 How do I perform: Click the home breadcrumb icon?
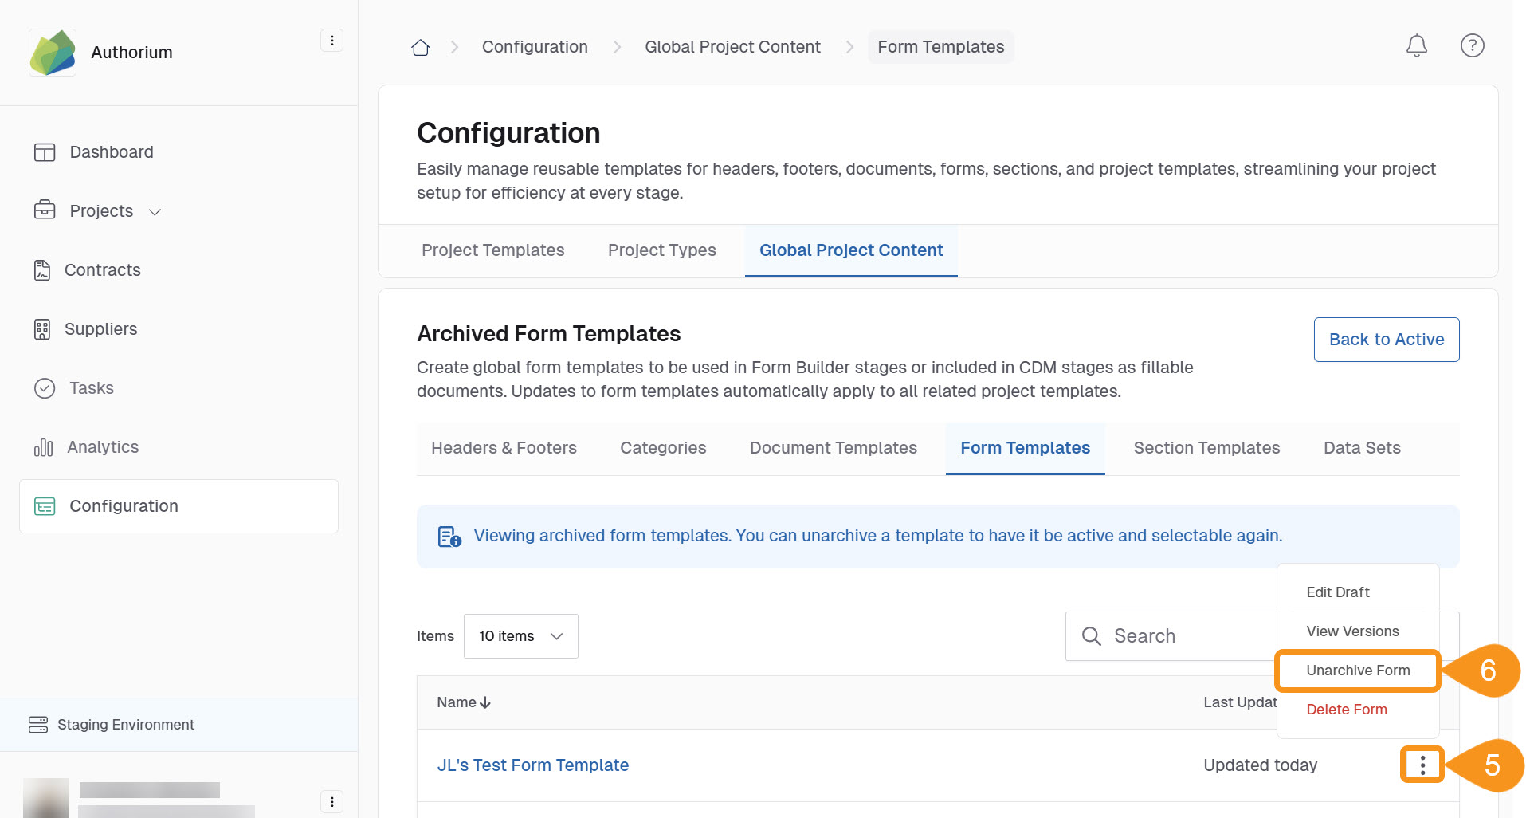tap(420, 46)
